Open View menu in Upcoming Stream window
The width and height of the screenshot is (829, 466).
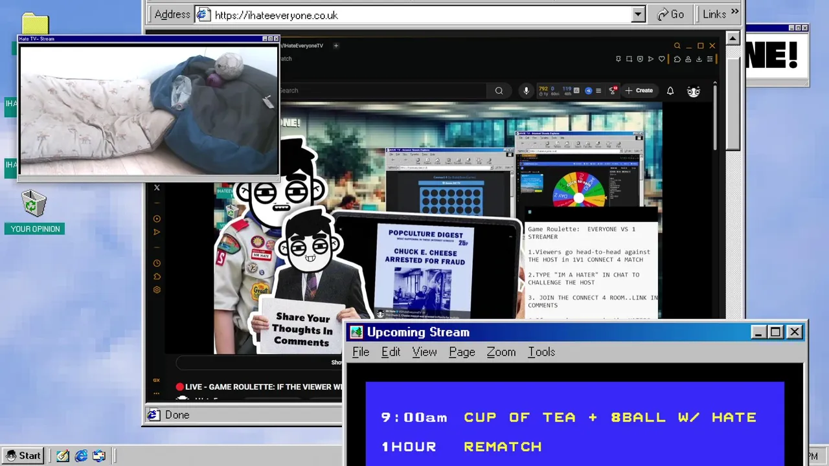[x=424, y=352]
